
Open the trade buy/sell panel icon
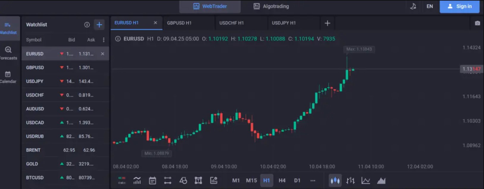point(122,180)
